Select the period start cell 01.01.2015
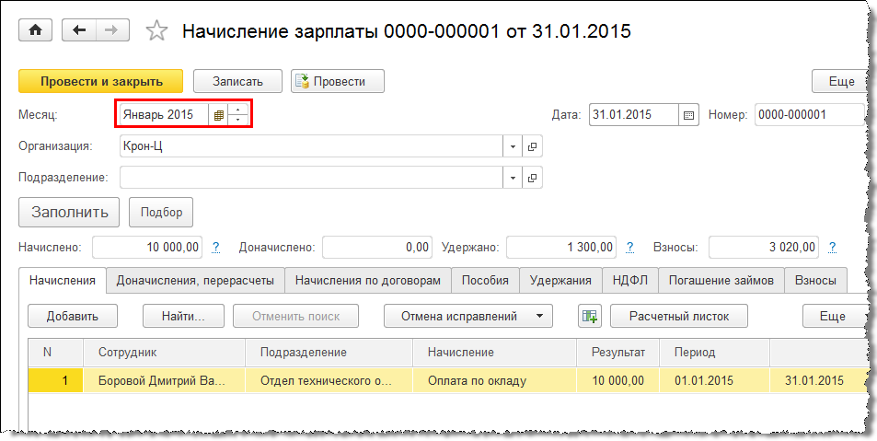Image resolution: width=877 pixels, height=441 pixels. 714,380
